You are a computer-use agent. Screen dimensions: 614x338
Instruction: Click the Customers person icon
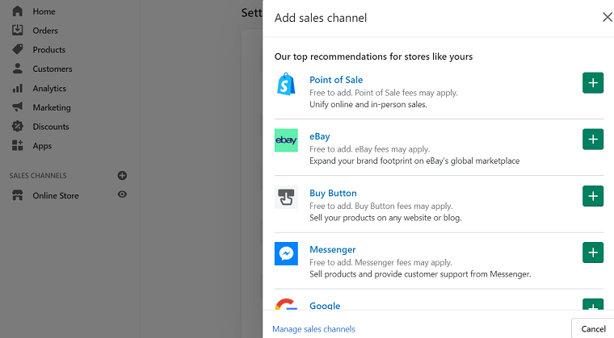[x=17, y=69]
